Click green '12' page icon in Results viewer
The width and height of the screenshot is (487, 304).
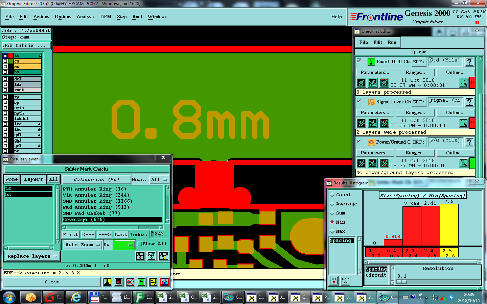(x=142, y=282)
